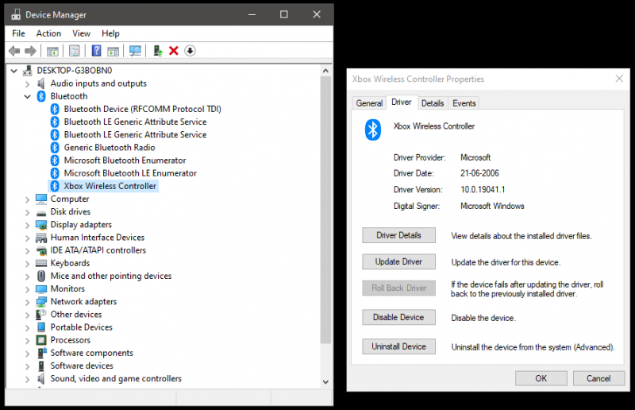The width and height of the screenshot is (635, 410).
Task: Click the Portable Devices icon
Action: click(41, 327)
